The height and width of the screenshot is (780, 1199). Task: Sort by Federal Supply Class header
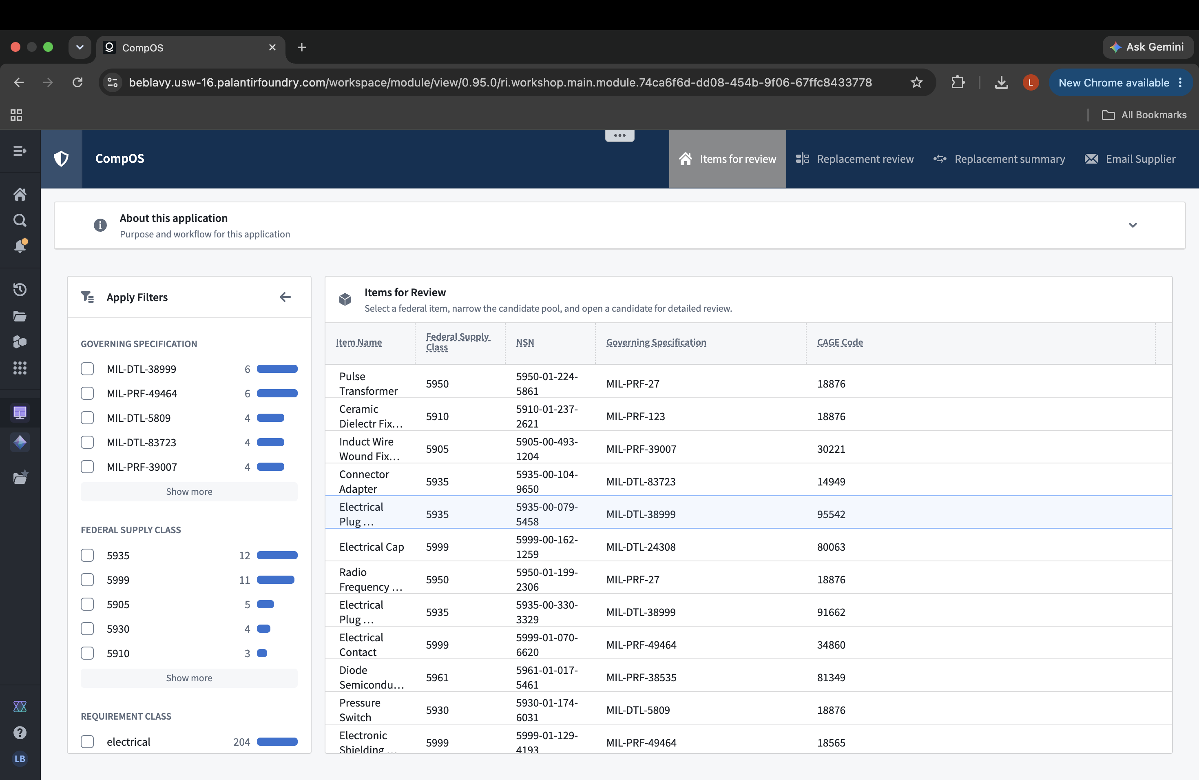(x=458, y=342)
